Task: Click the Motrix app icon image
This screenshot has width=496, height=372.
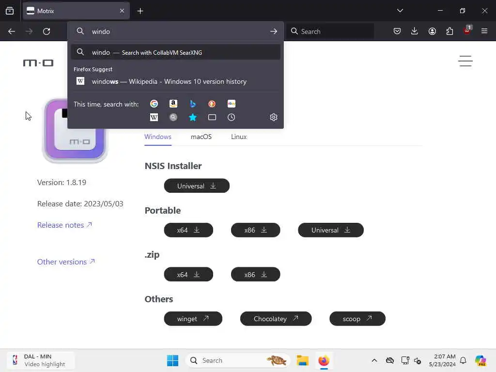Action: (x=75, y=130)
